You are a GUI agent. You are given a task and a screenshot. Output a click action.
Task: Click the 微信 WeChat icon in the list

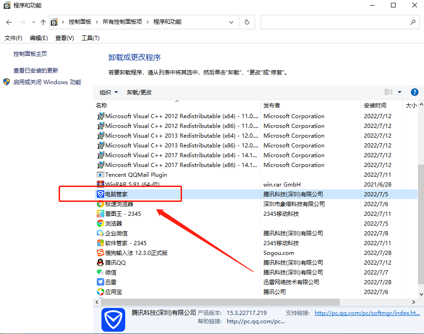click(101, 272)
